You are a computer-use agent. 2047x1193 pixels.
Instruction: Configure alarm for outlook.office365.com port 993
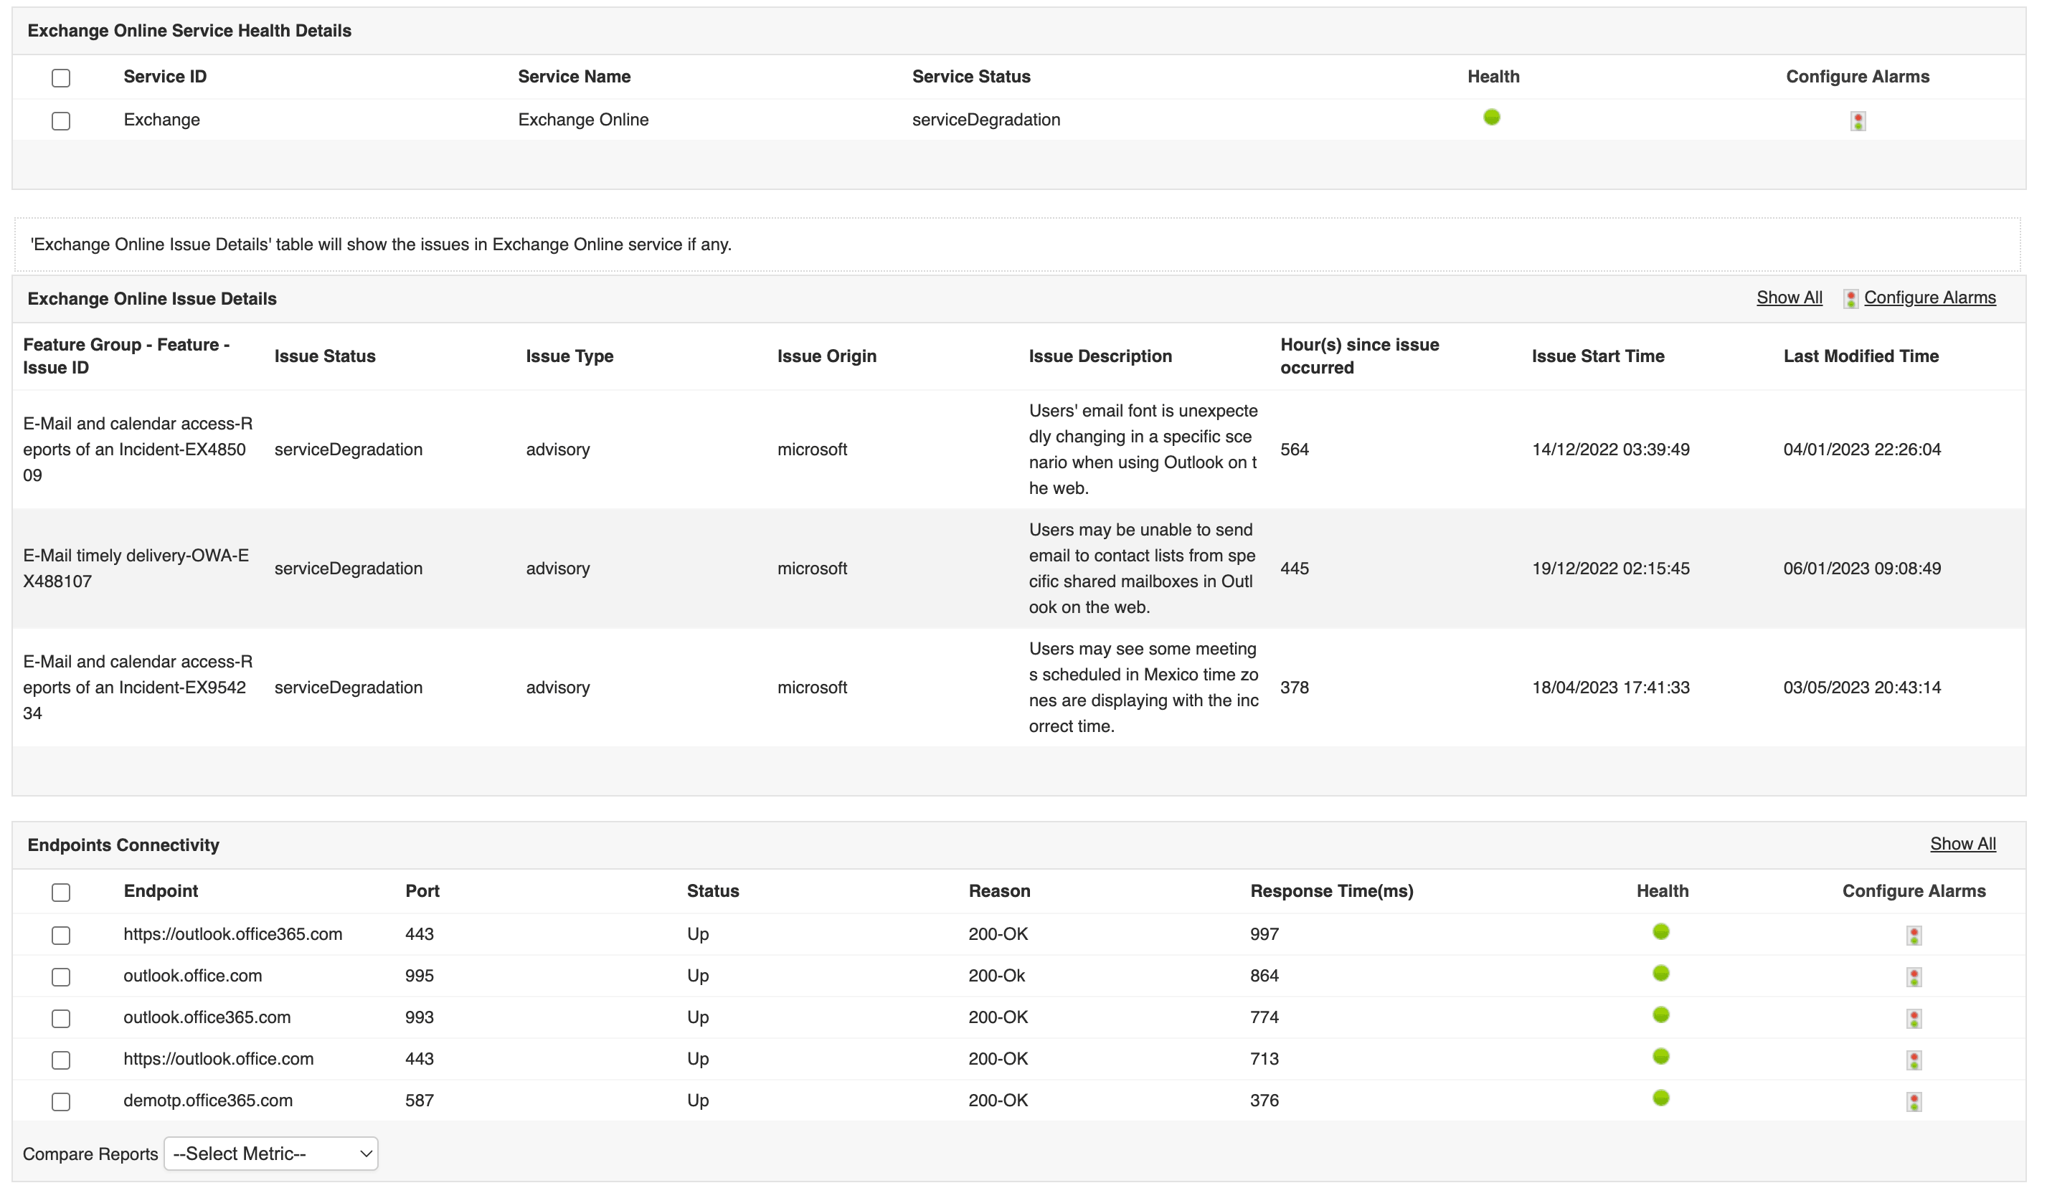1914,1018
